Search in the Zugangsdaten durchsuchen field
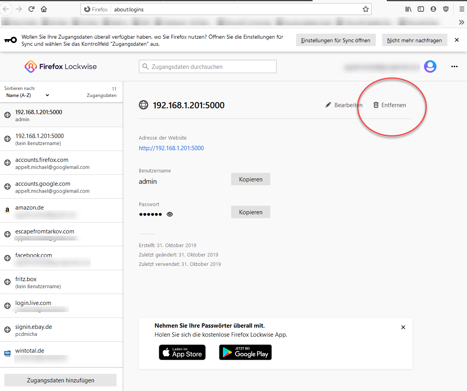This screenshot has height=391, width=467. coord(208,66)
